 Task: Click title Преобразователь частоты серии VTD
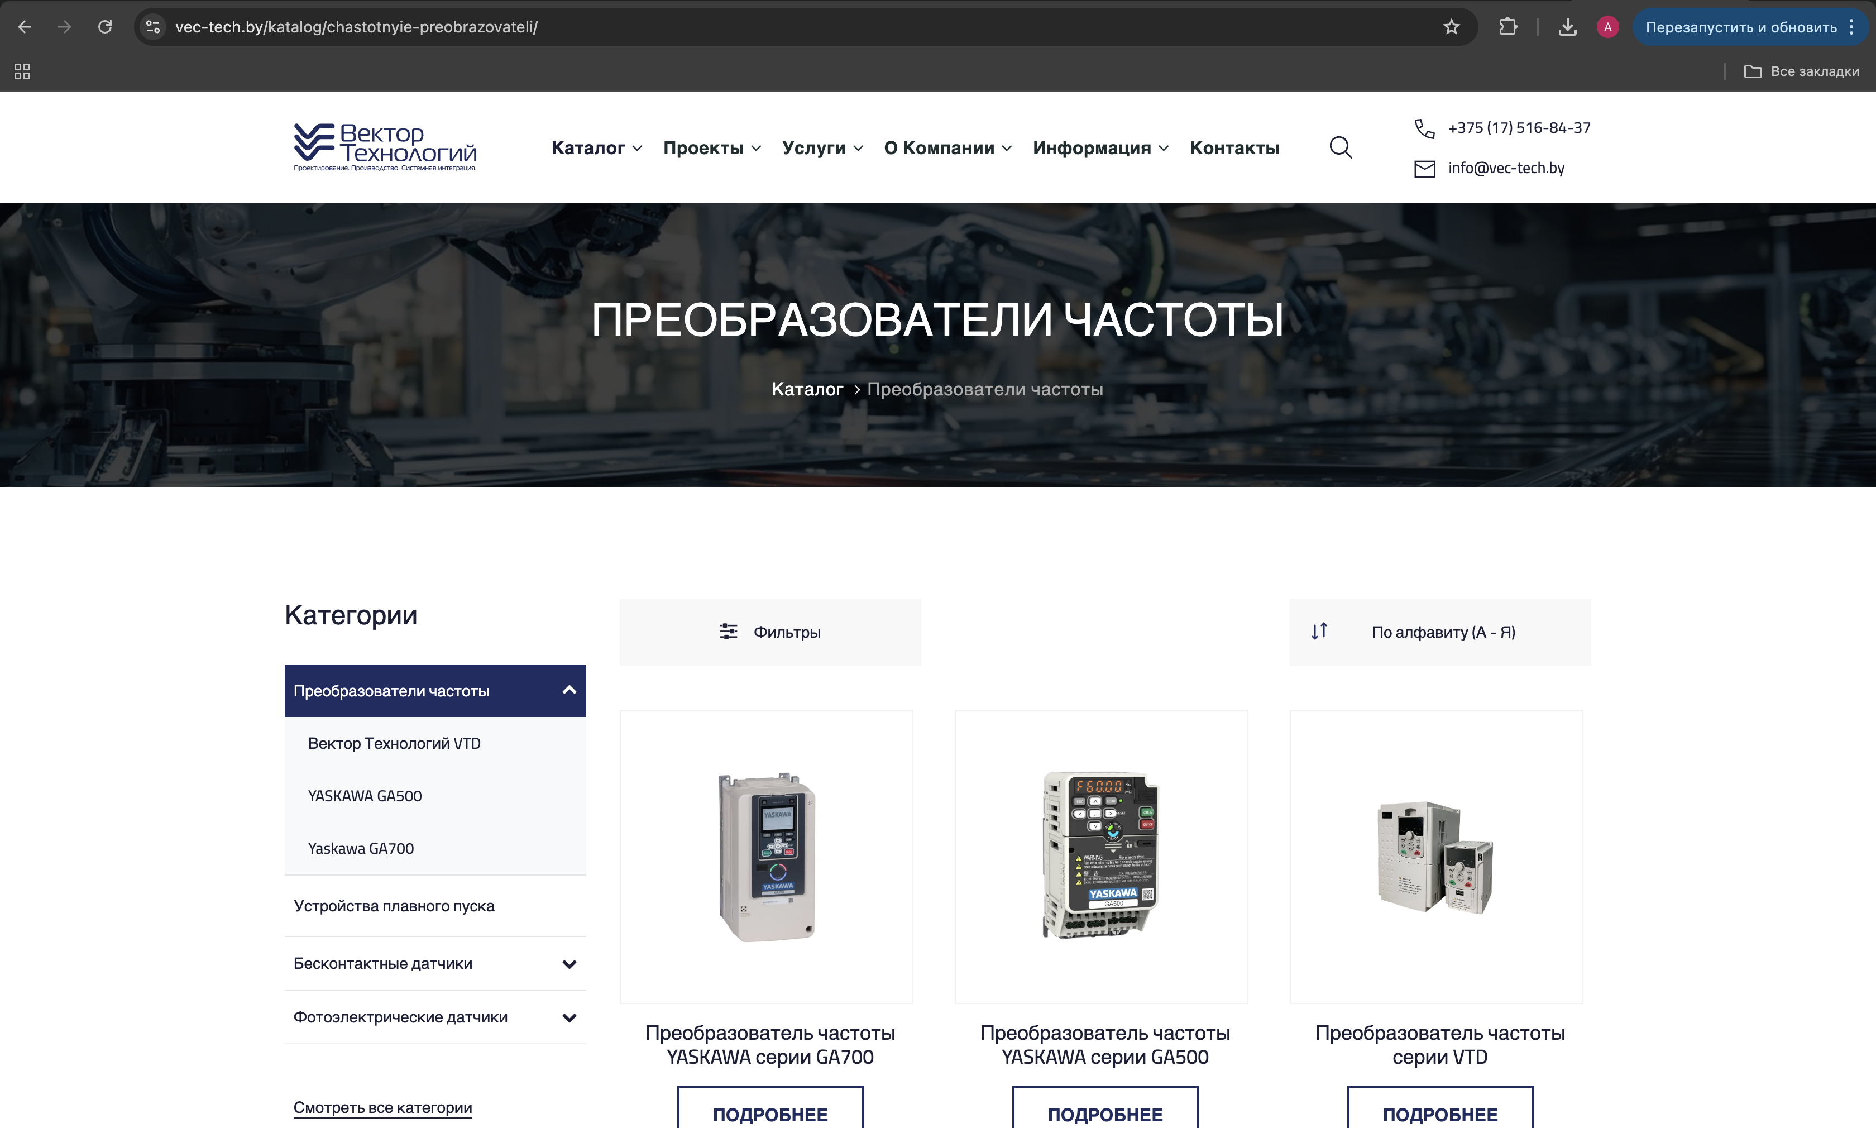click(1440, 1045)
